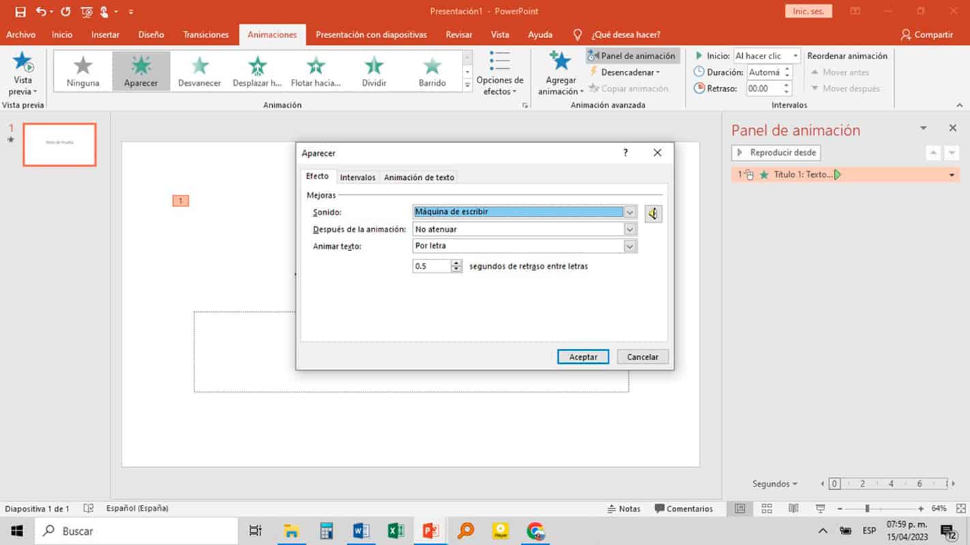Open the Intervalos tab in Aparecer dialog
Screen dimensions: 970x545
tap(357, 177)
